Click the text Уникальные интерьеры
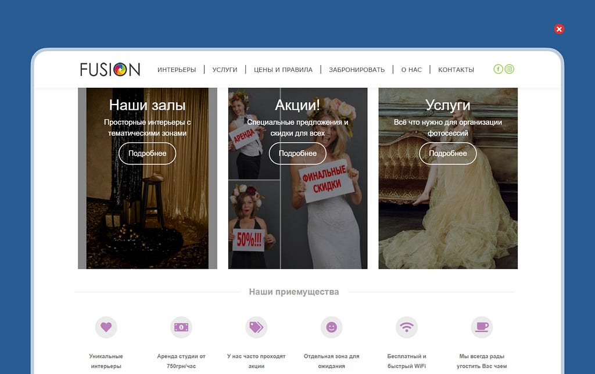 coord(106,361)
